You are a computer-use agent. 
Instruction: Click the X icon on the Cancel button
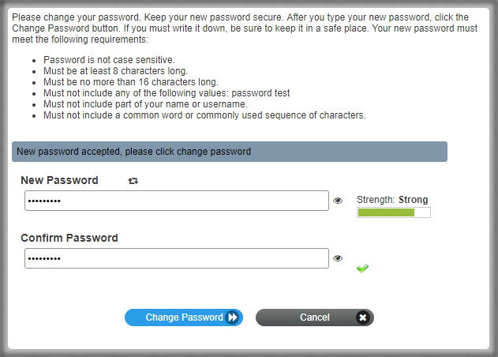362,318
